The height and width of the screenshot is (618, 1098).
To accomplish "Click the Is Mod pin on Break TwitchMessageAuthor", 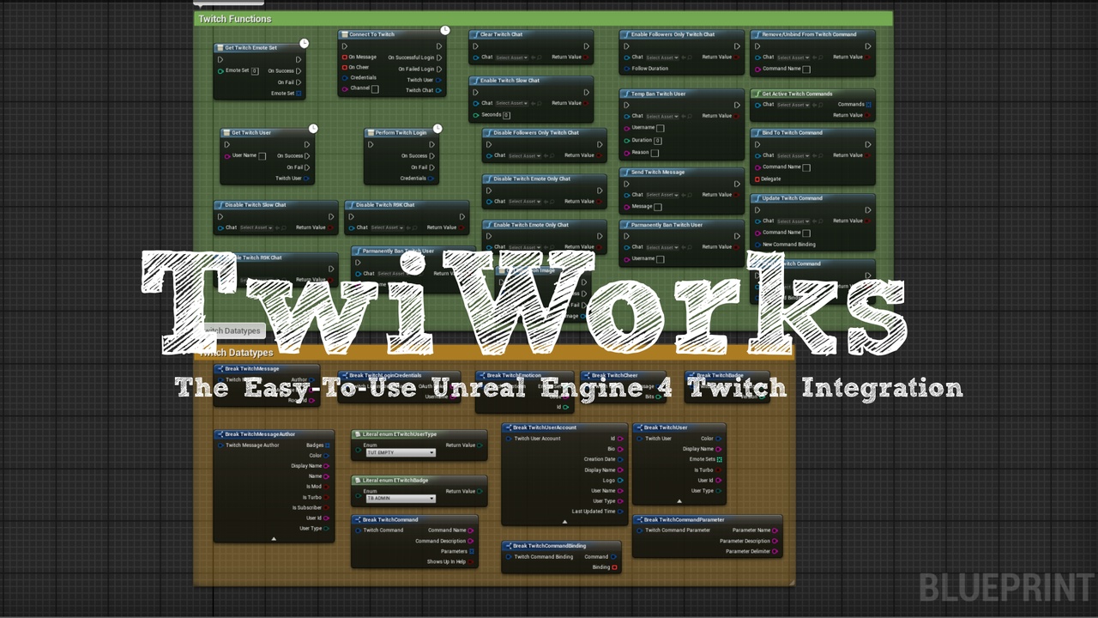I will point(327,487).
